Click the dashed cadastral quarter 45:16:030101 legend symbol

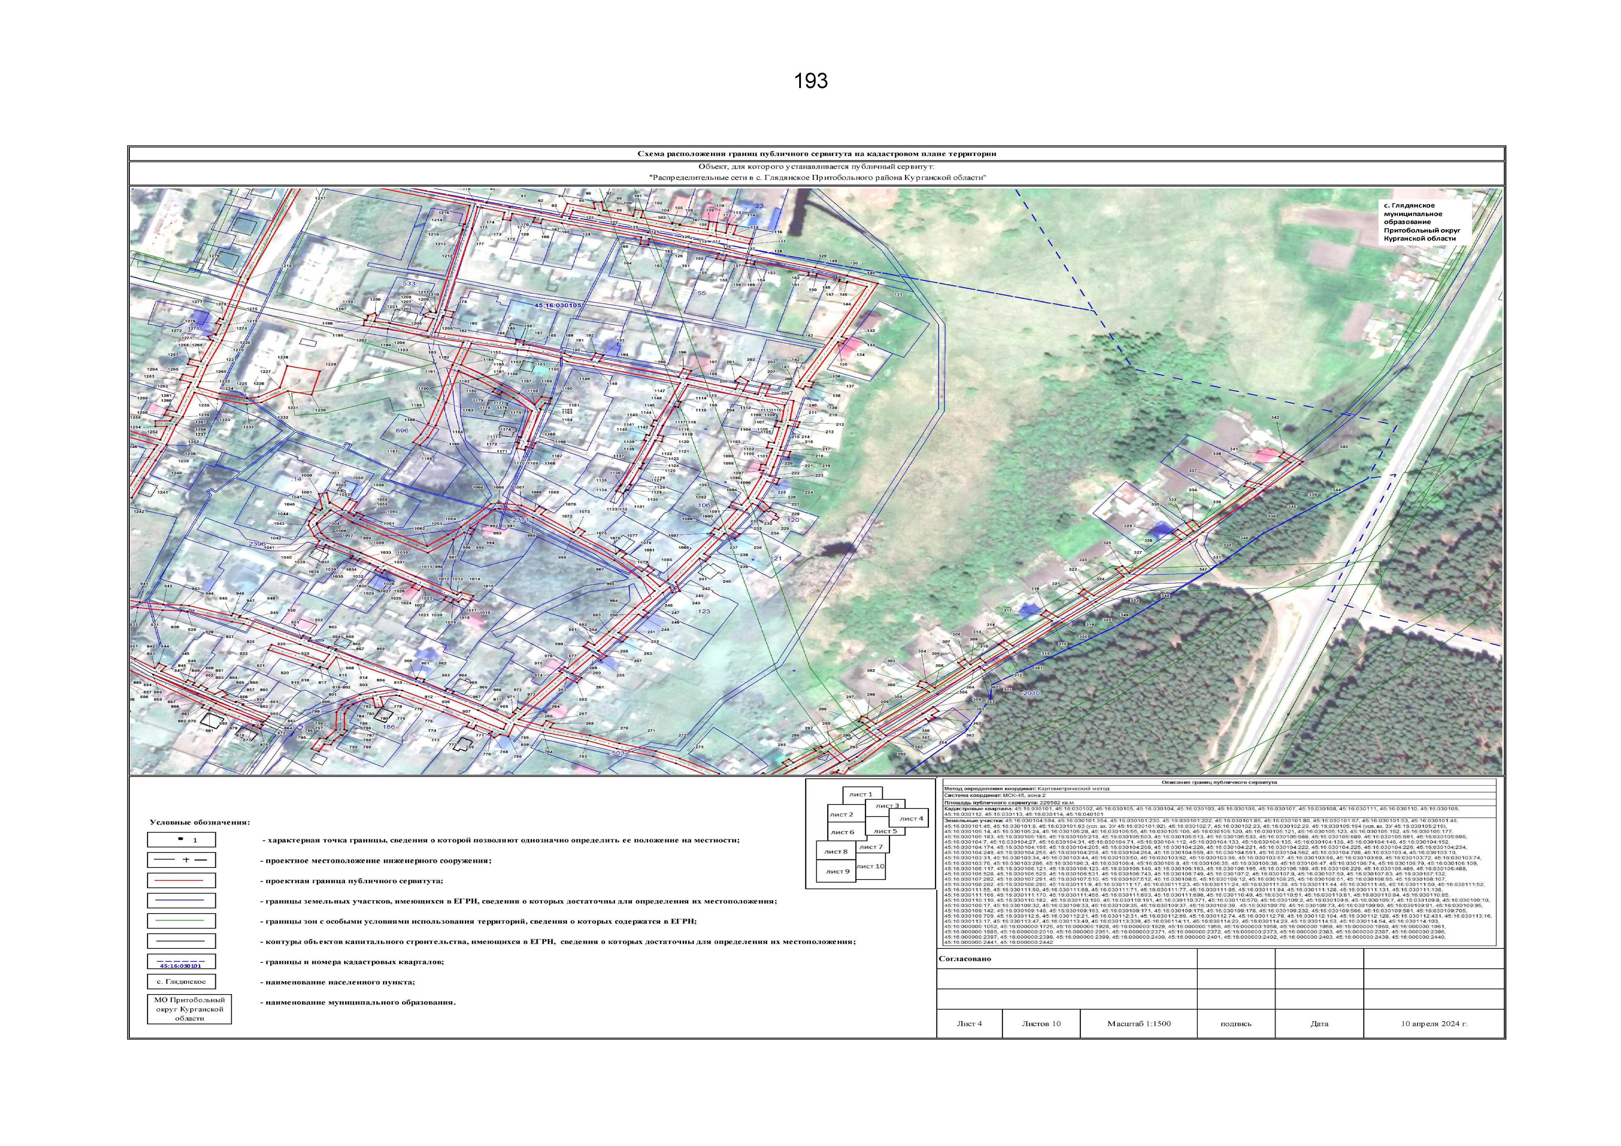pos(181,962)
